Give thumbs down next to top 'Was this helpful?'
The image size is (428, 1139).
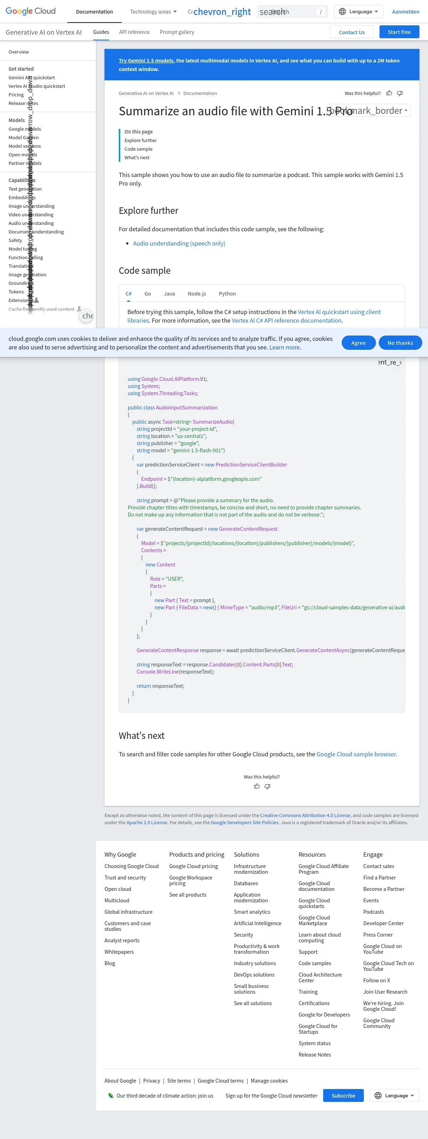pyautogui.click(x=400, y=93)
